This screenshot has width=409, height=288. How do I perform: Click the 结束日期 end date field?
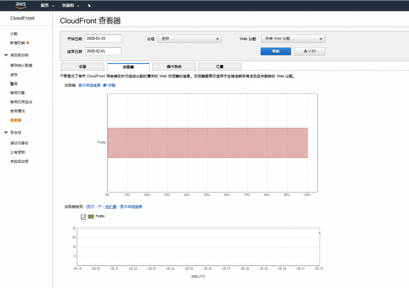click(x=103, y=51)
